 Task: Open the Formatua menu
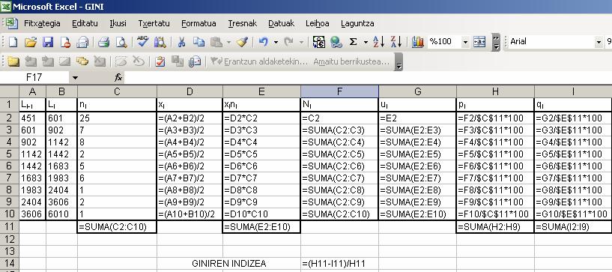(x=199, y=23)
